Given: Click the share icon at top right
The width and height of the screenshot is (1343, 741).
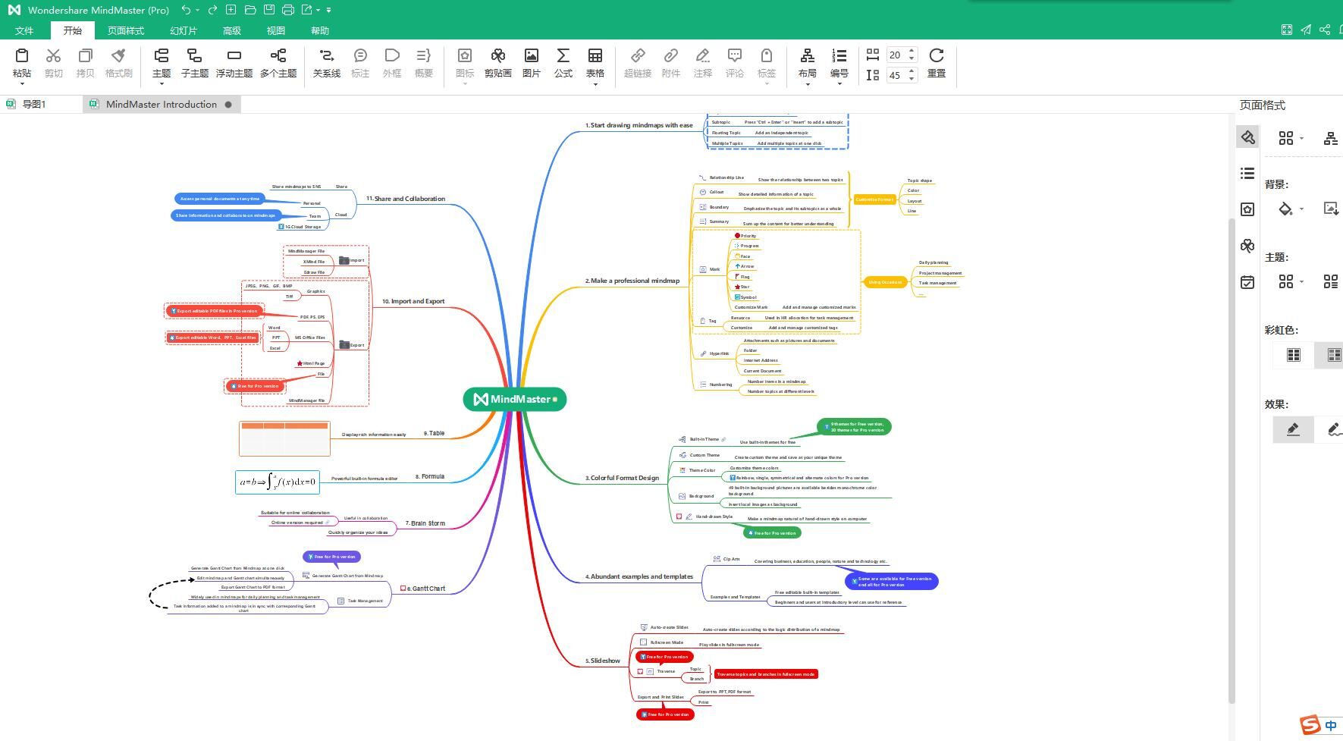Looking at the screenshot, I should click(1325, 30).
